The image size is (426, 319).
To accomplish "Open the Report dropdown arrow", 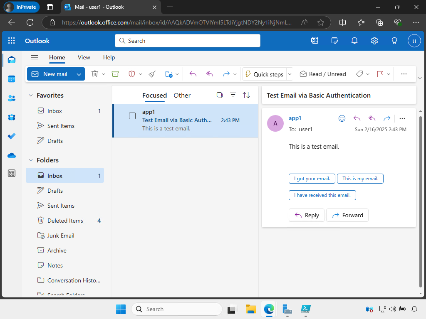I will tap(141, 74).
